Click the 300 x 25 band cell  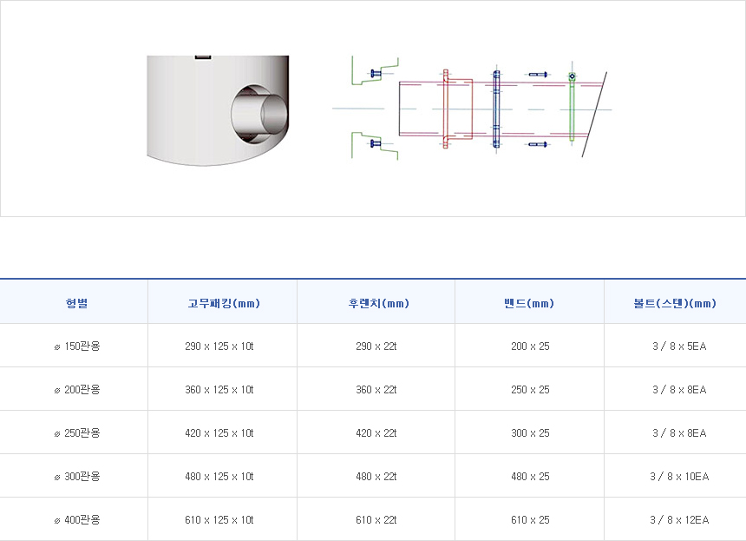pos(530,433)
